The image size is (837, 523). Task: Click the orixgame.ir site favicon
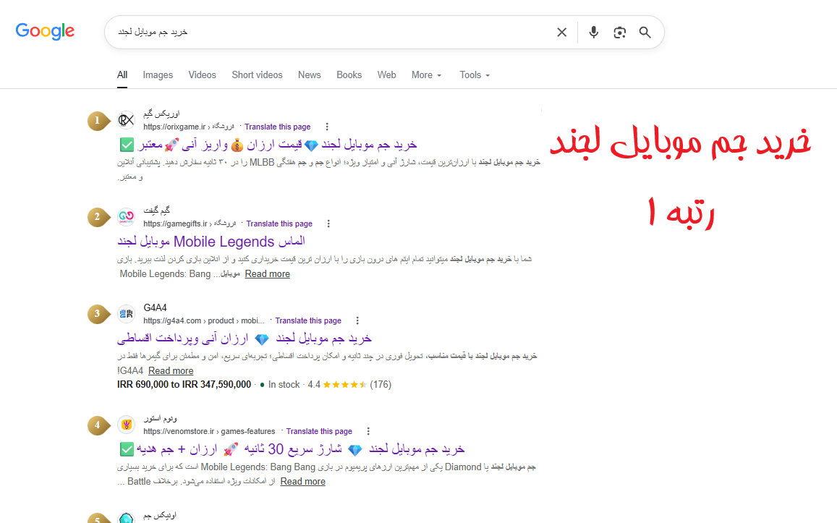pyautogui.click(x=126, y=120)
